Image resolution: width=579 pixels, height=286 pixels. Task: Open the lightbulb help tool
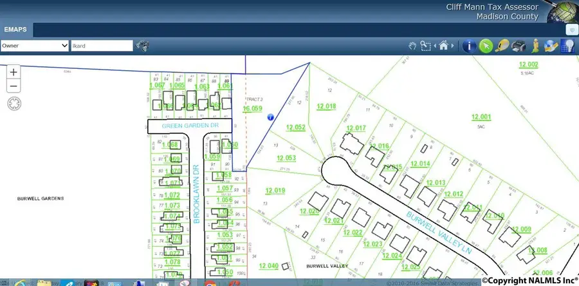pyautogui.click(x=567, y=46)
